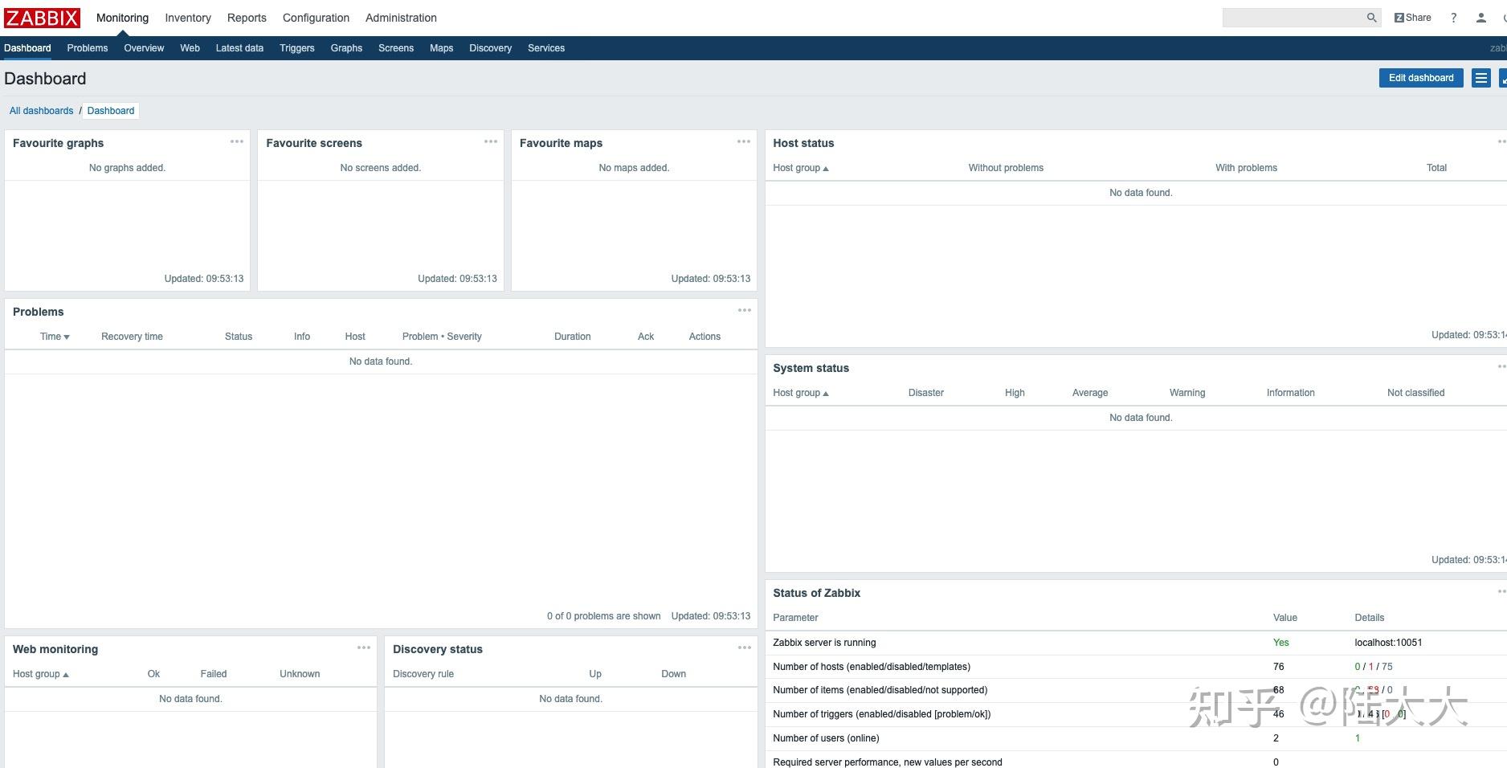Click the Dashboard breadcrumb link
Viewport: 1507px width, 768px height.
[x=111, y=111]
